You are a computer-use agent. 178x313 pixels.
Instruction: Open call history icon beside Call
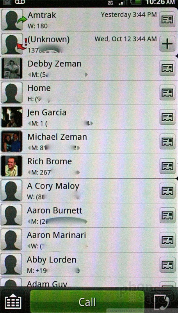click(162, 301)
